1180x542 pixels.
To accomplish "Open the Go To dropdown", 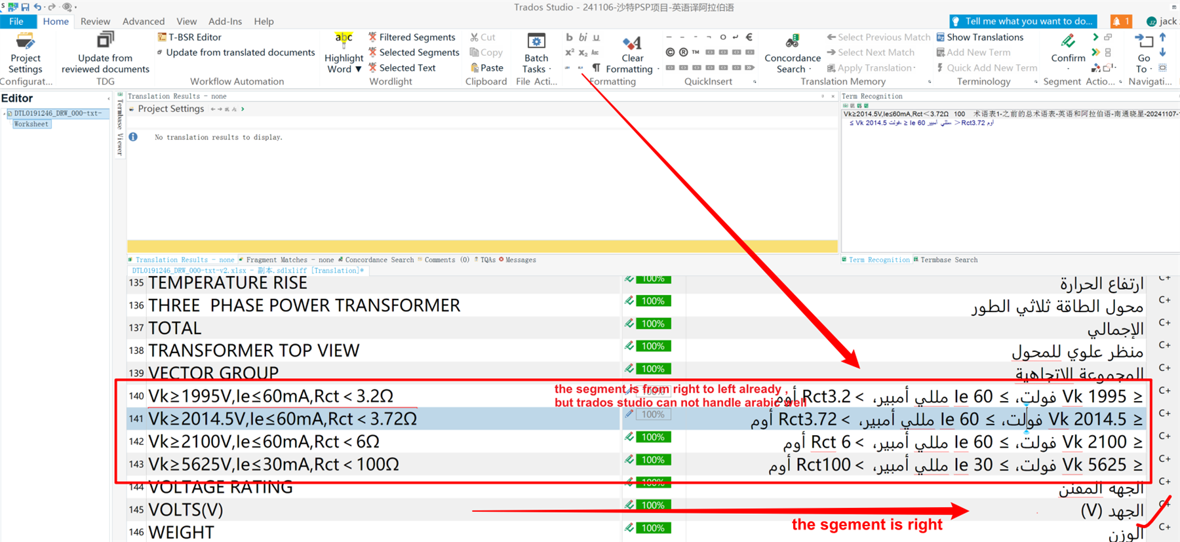I will pyautogui.click(x=1151, y=69).
